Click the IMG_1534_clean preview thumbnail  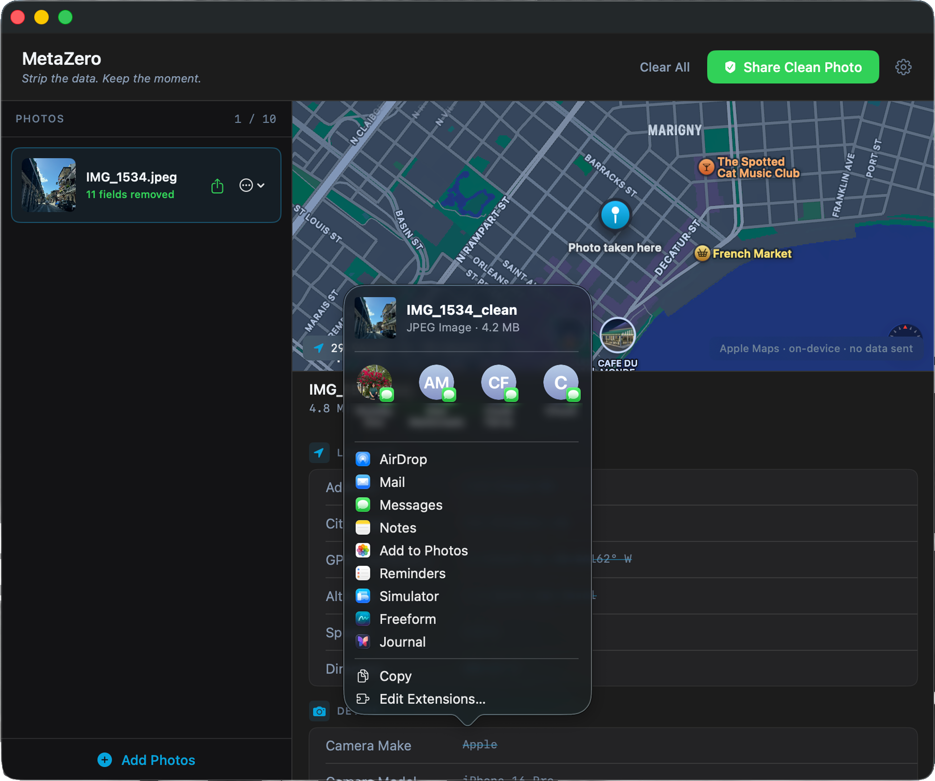click(375, 318)
